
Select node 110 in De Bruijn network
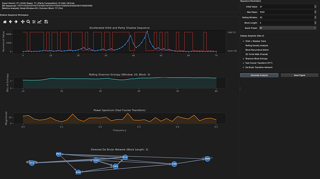pos(96,160)
